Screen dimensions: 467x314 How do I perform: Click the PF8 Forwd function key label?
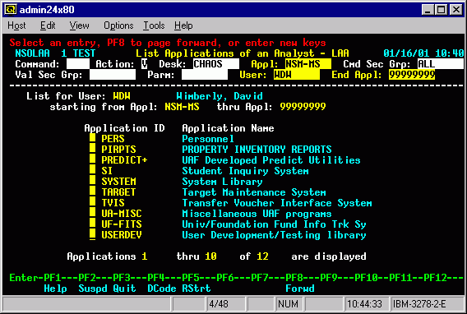pos(300,289)
